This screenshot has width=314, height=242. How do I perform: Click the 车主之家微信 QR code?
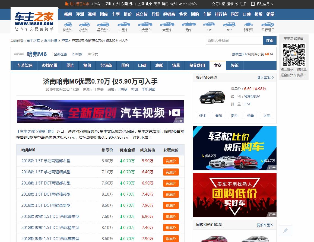[294, 55]
